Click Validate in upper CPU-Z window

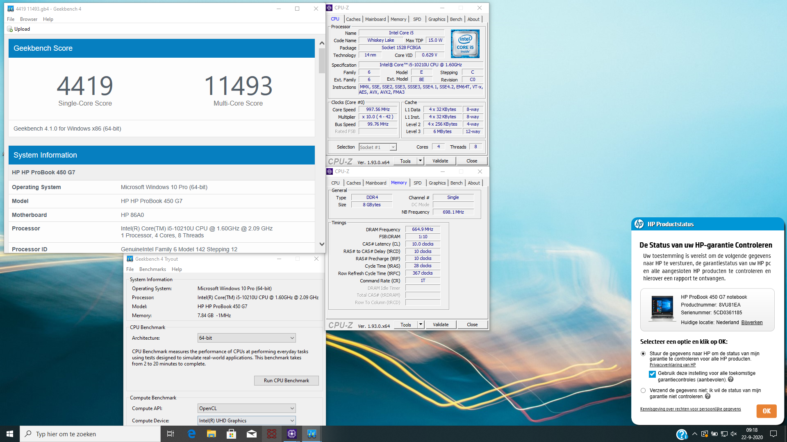[x=440, y=161]
